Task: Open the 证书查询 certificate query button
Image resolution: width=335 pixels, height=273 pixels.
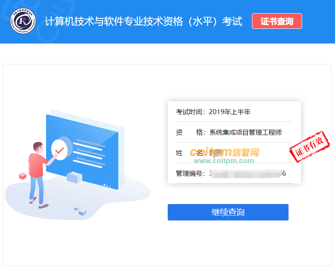Action: [277, 21]
